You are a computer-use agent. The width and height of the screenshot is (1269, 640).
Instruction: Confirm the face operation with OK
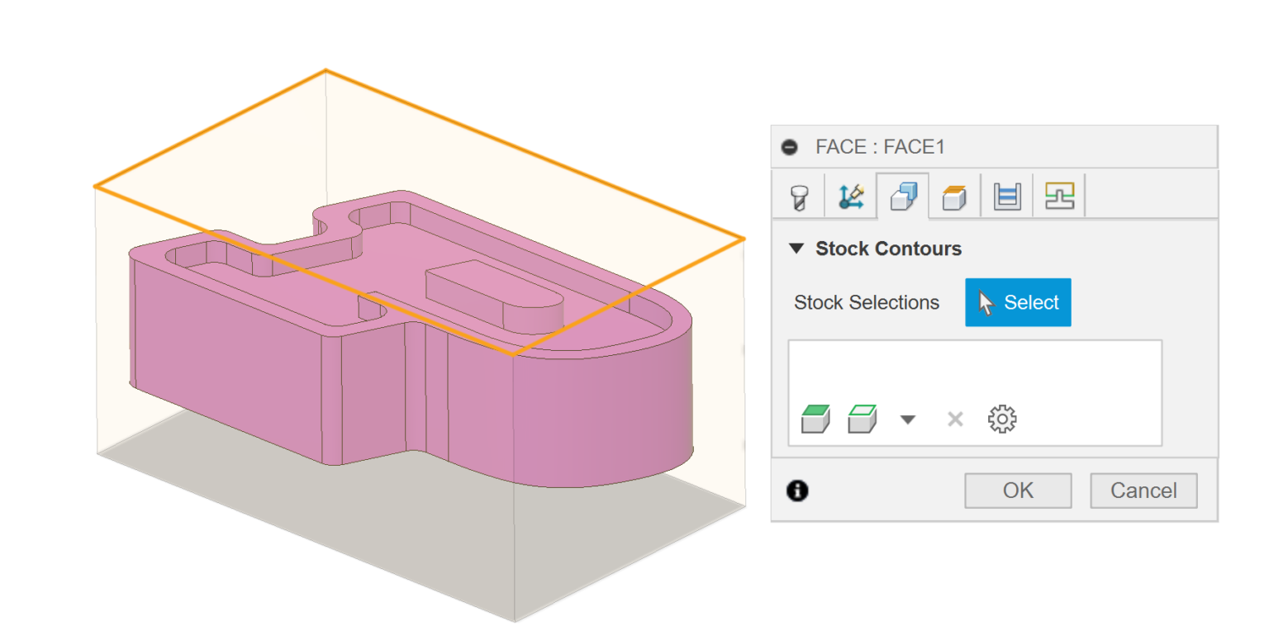tap(1018, 491)
